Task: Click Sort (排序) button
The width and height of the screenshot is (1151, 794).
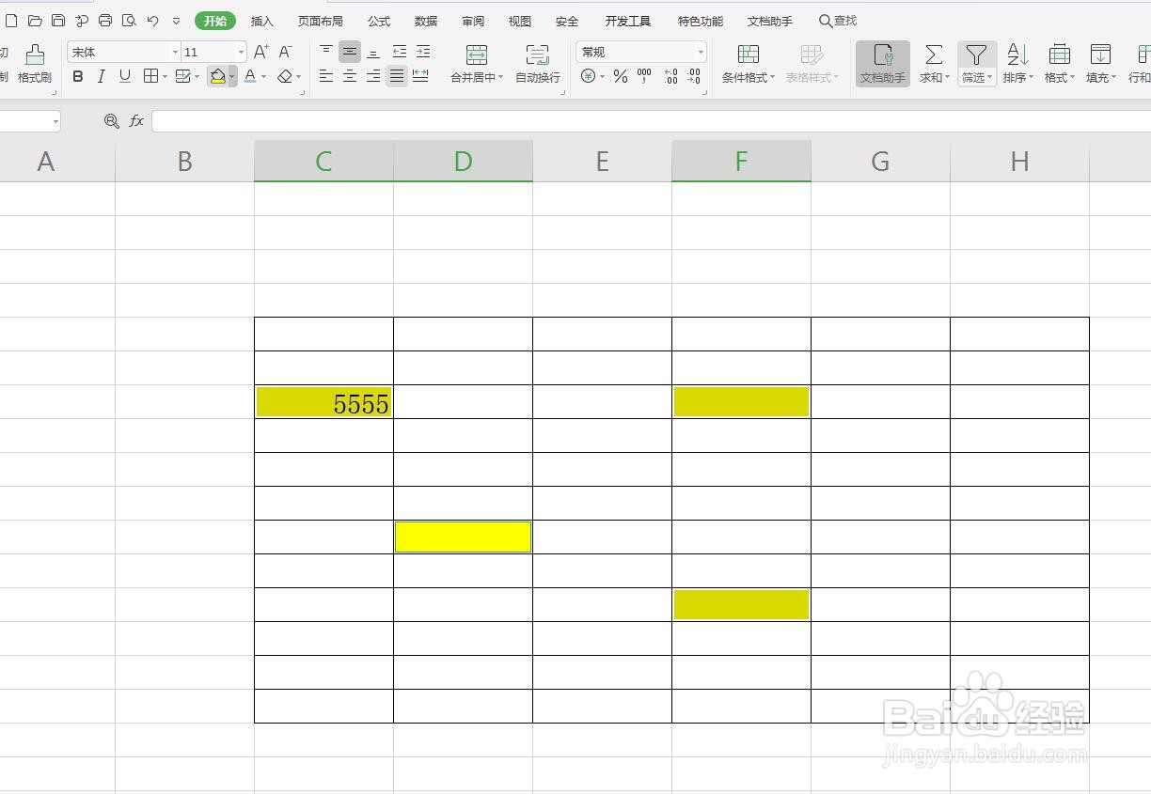Action: click(x=1017, y=63)
